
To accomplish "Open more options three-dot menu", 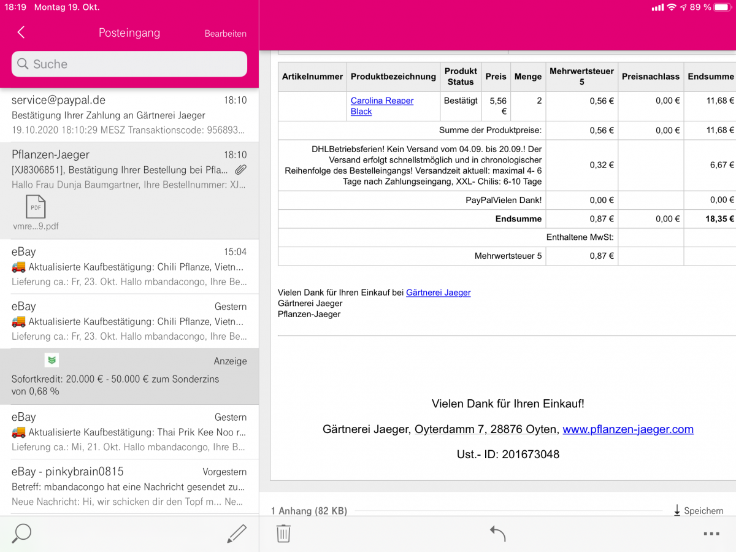I will click(711, 534).
